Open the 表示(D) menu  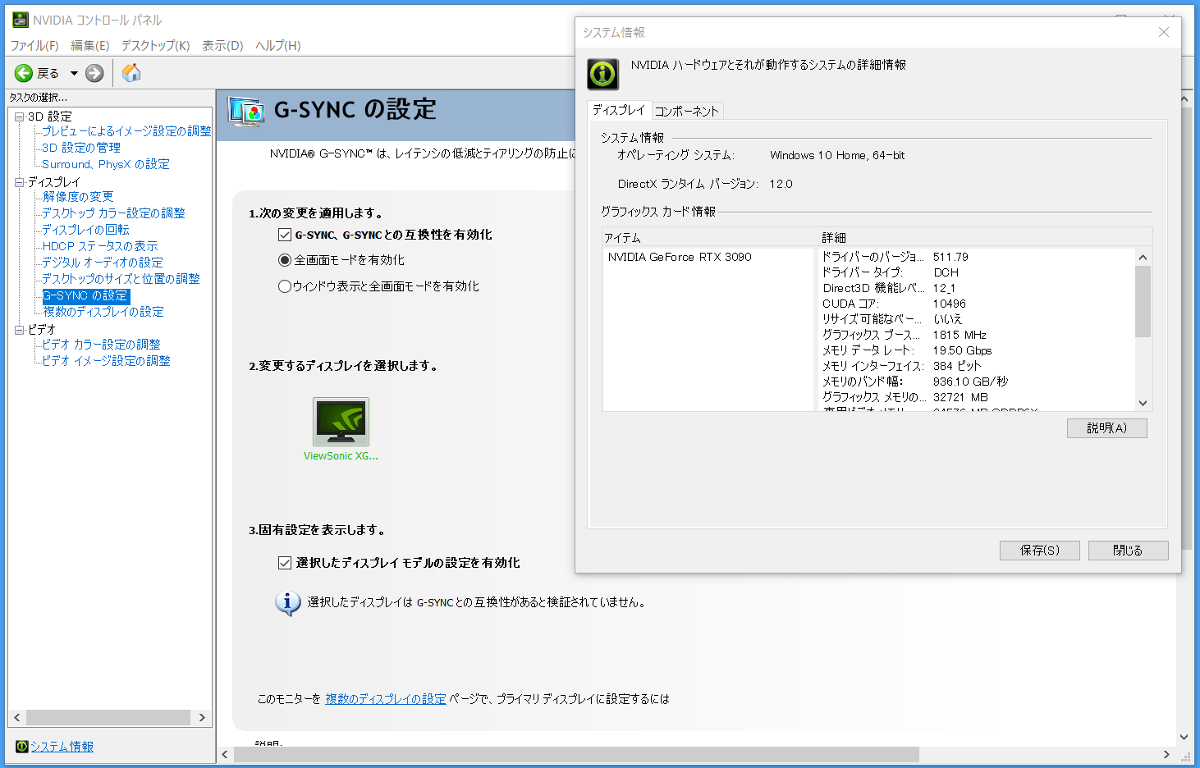click(223, 45)
